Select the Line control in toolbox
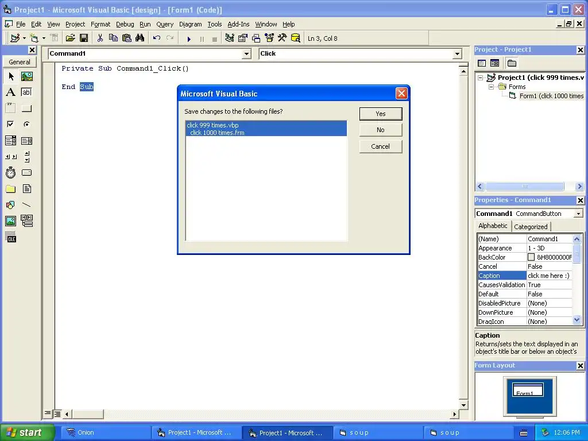588x441 pixels. tap(26, 205)
